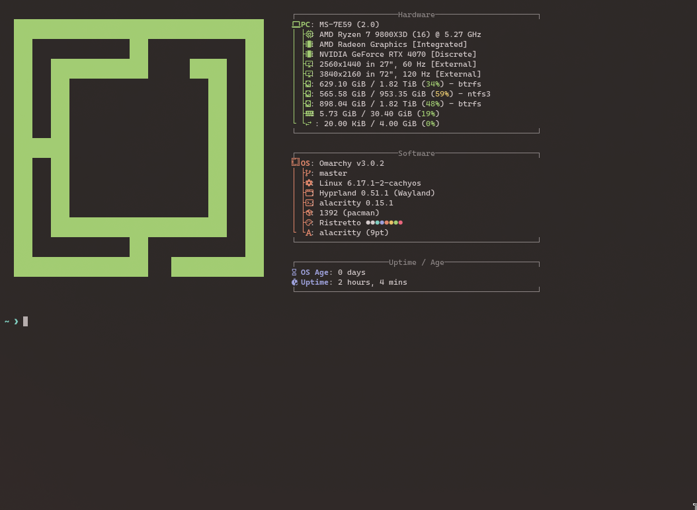
Task: Click the blue-purple color dot after Ristretto
Action: coord(382,223)
